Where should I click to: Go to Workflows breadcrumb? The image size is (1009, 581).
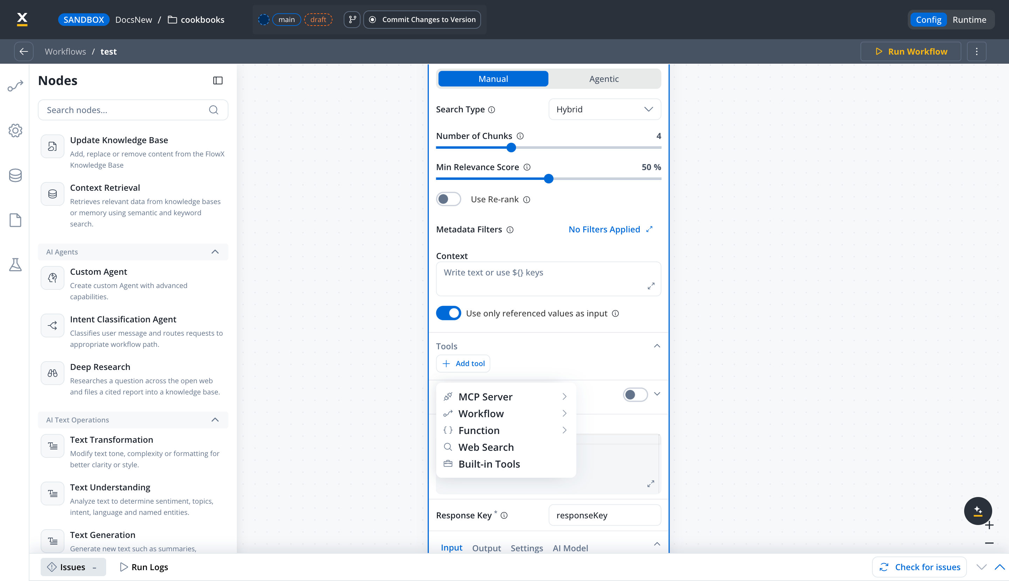tap(65, 51)
